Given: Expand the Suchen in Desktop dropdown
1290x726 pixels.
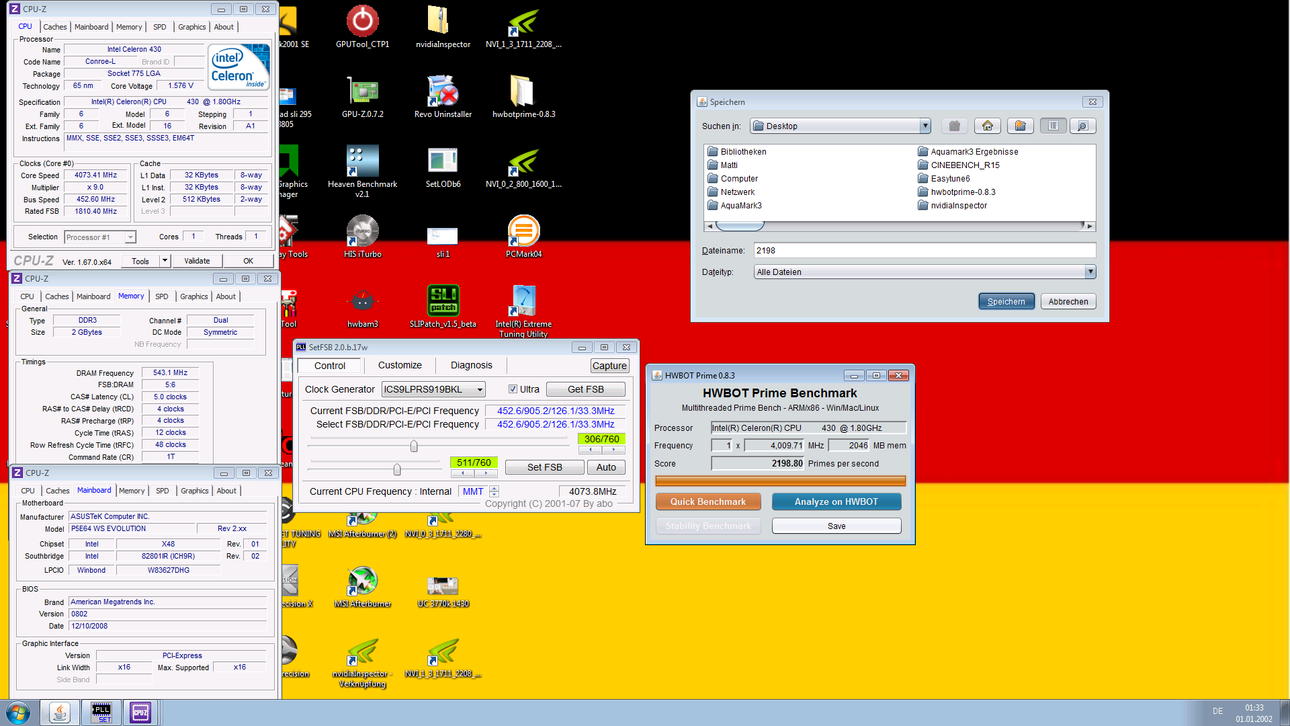Looking at the screenshot, I should [925, 126].
